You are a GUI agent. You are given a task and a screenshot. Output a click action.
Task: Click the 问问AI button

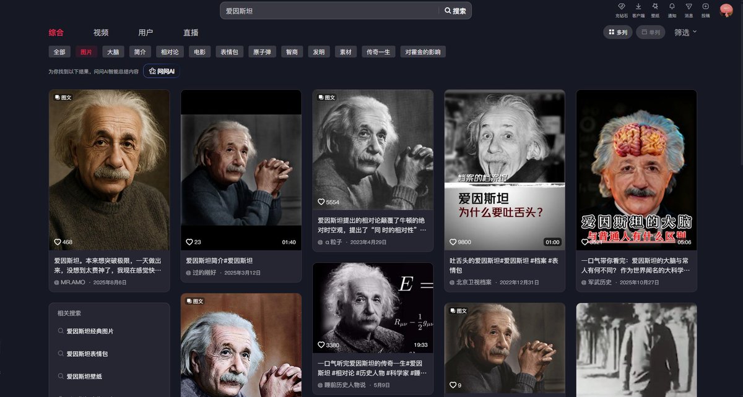162,71
